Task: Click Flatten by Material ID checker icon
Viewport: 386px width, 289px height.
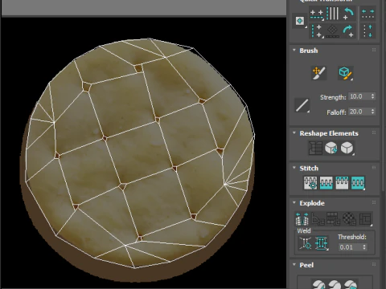Action: 350,218
